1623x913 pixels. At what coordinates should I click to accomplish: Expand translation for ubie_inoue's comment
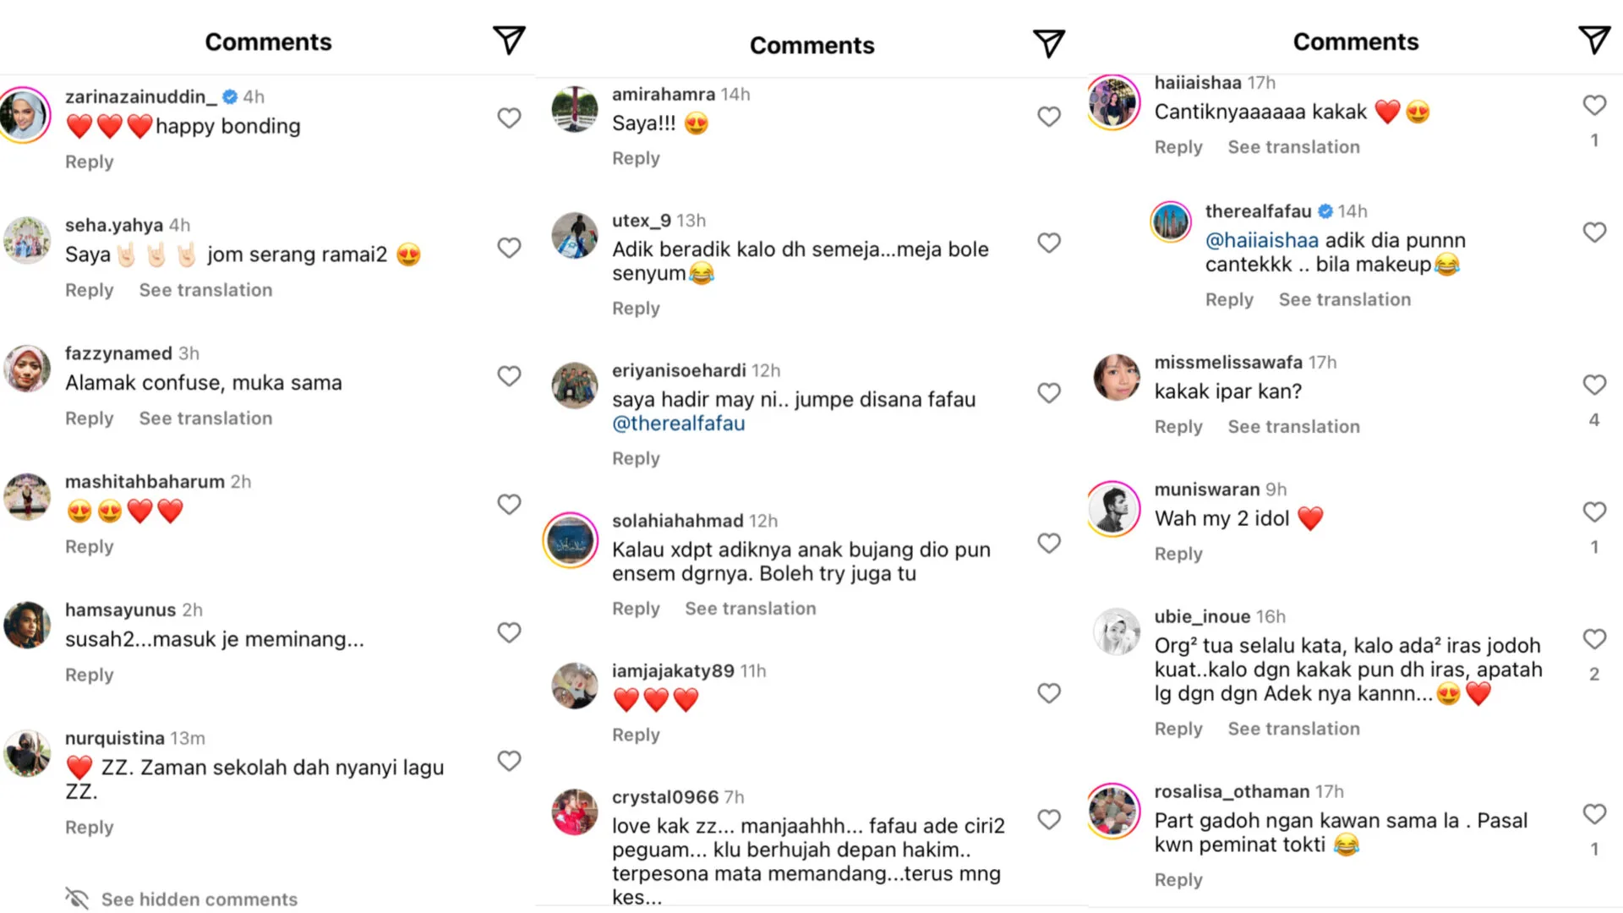pos(1293,729)
